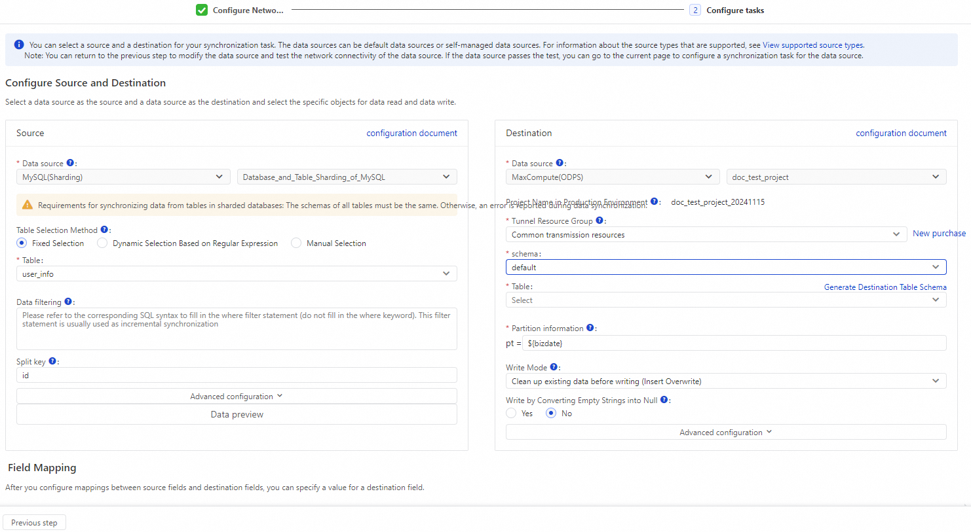This screenshot has width=971, height=532.
Task: Open the MySQL(Sharding) source type dropdown
Action: pos(123,177)
